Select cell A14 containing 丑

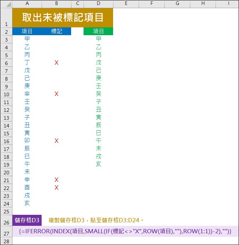(x=27, y=125)
